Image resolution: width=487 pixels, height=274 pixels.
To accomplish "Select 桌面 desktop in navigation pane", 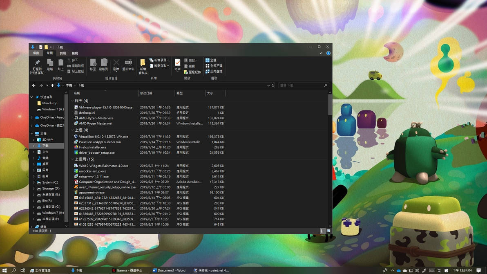I will pyautogui.click(x=42, y=164).
